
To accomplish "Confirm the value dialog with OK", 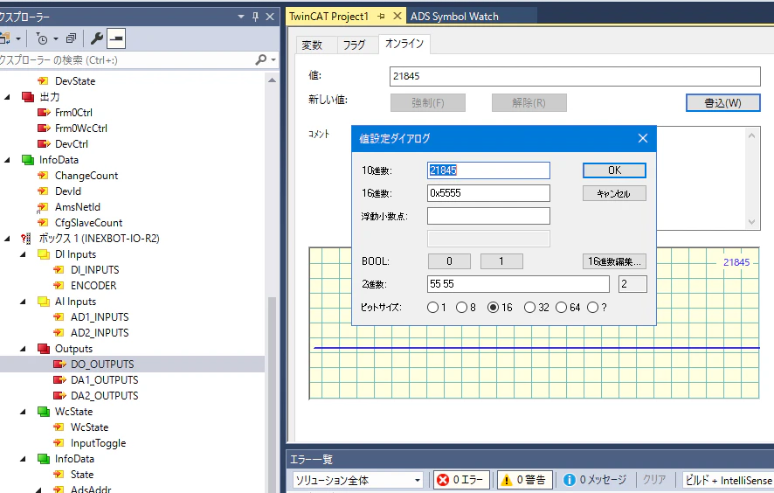I will tap(614, 170).
